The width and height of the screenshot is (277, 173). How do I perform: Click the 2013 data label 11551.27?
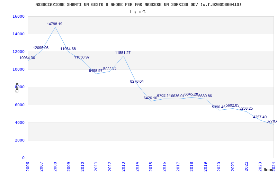point(123,53)
